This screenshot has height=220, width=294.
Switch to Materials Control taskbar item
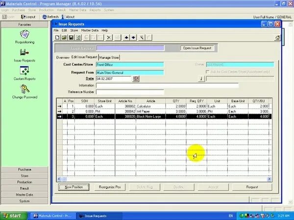[x=52, y=216]
